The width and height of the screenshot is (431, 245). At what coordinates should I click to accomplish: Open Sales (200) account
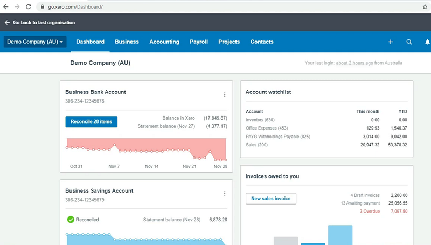tap(256, 145)
